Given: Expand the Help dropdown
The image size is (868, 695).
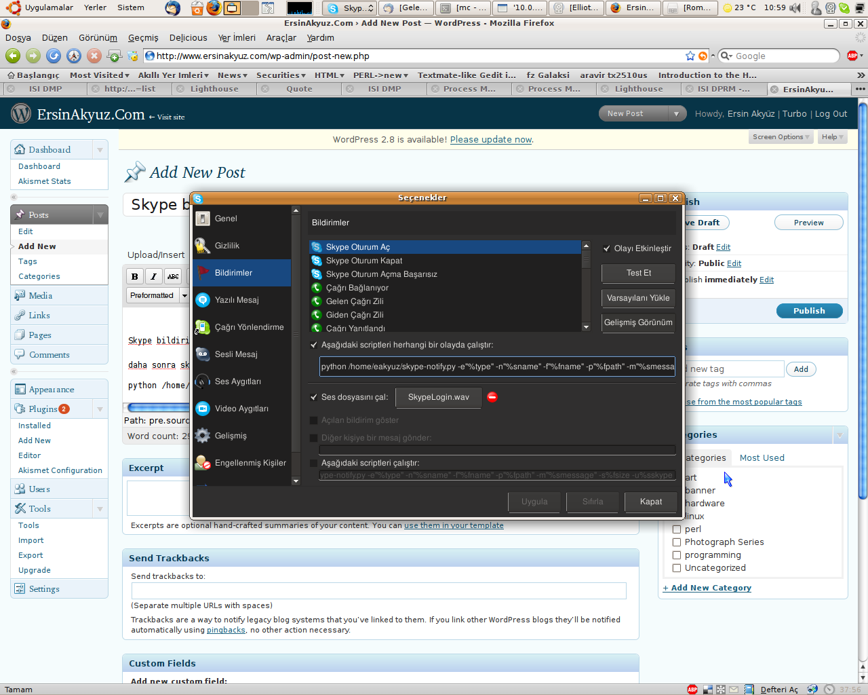Looking at the screenshot, I should point(832,137).
